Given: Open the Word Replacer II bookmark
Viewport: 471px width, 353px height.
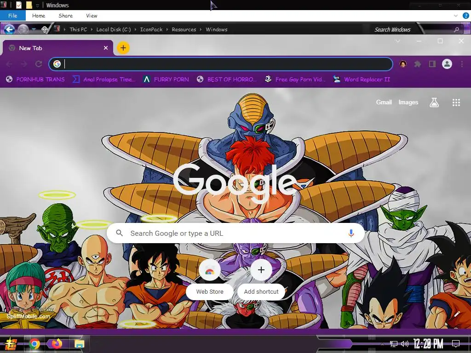Looking at the screenshot, I should pos(362,79).
